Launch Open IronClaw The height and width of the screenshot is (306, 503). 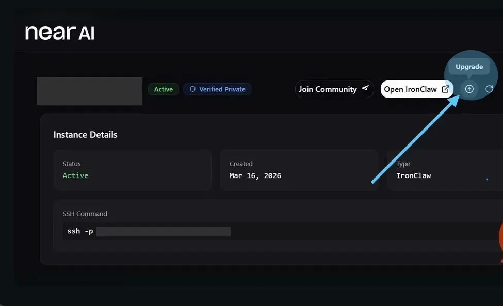coord(417,89)
